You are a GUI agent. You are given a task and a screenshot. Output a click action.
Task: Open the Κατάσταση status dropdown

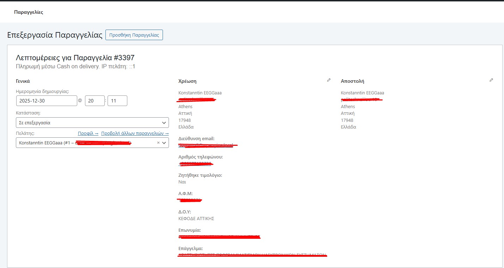(x=92, y=123)
